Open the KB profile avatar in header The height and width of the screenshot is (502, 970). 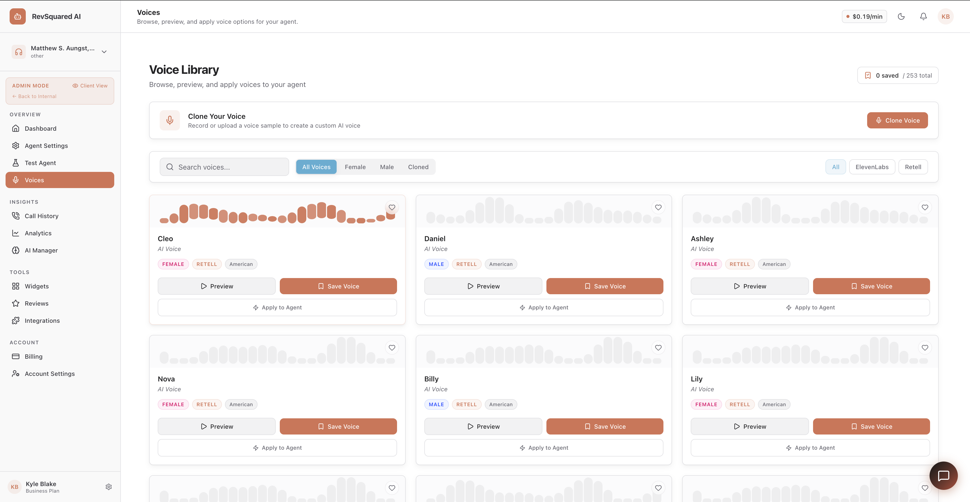945,17
